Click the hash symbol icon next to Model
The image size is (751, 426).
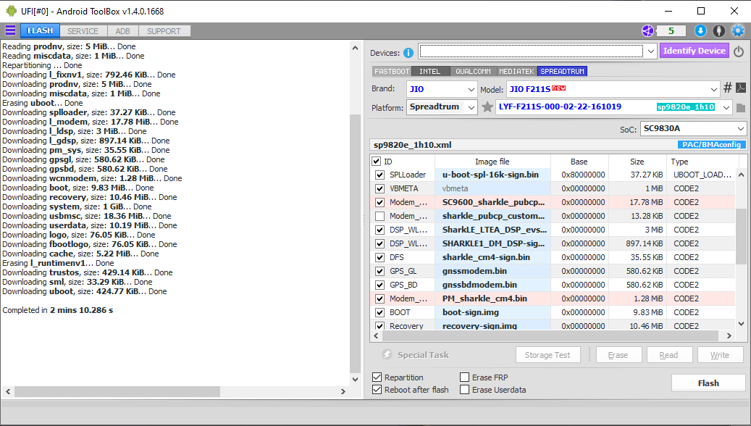click(728, 88)
